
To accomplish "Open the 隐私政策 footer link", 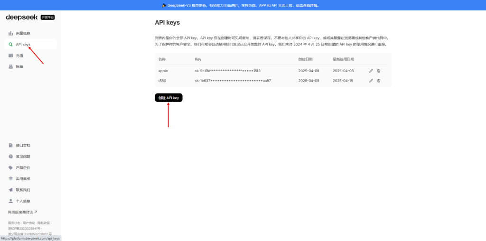I will 43,223.
